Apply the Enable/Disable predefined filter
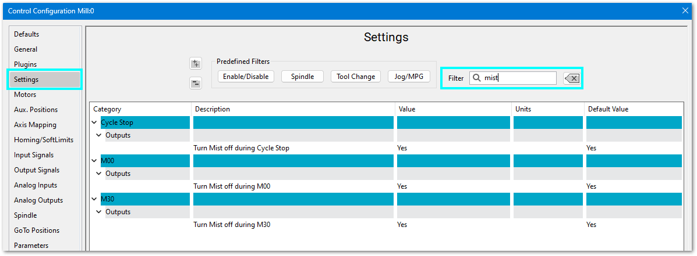 coord(246,77)
